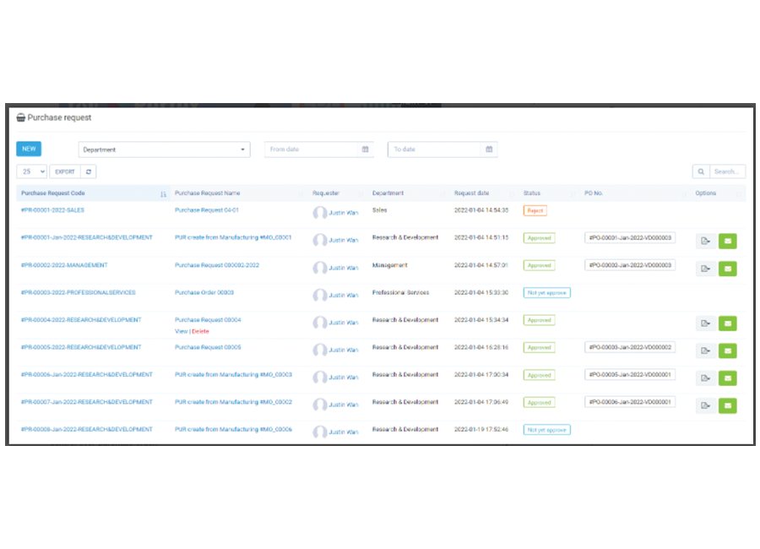Open the From date calendar icon
Viewport: 760px width, 549px height.
(365, 149)
